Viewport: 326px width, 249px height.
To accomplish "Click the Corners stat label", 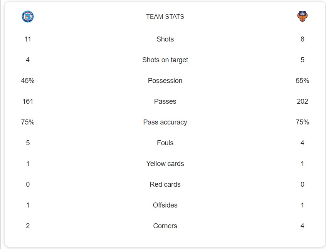I will click(x=165, y=226).
